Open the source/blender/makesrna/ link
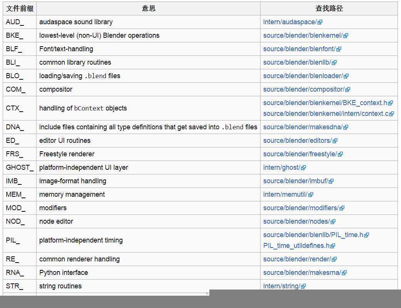The height and width of the screenshot is (308, 401). [302, 273]
